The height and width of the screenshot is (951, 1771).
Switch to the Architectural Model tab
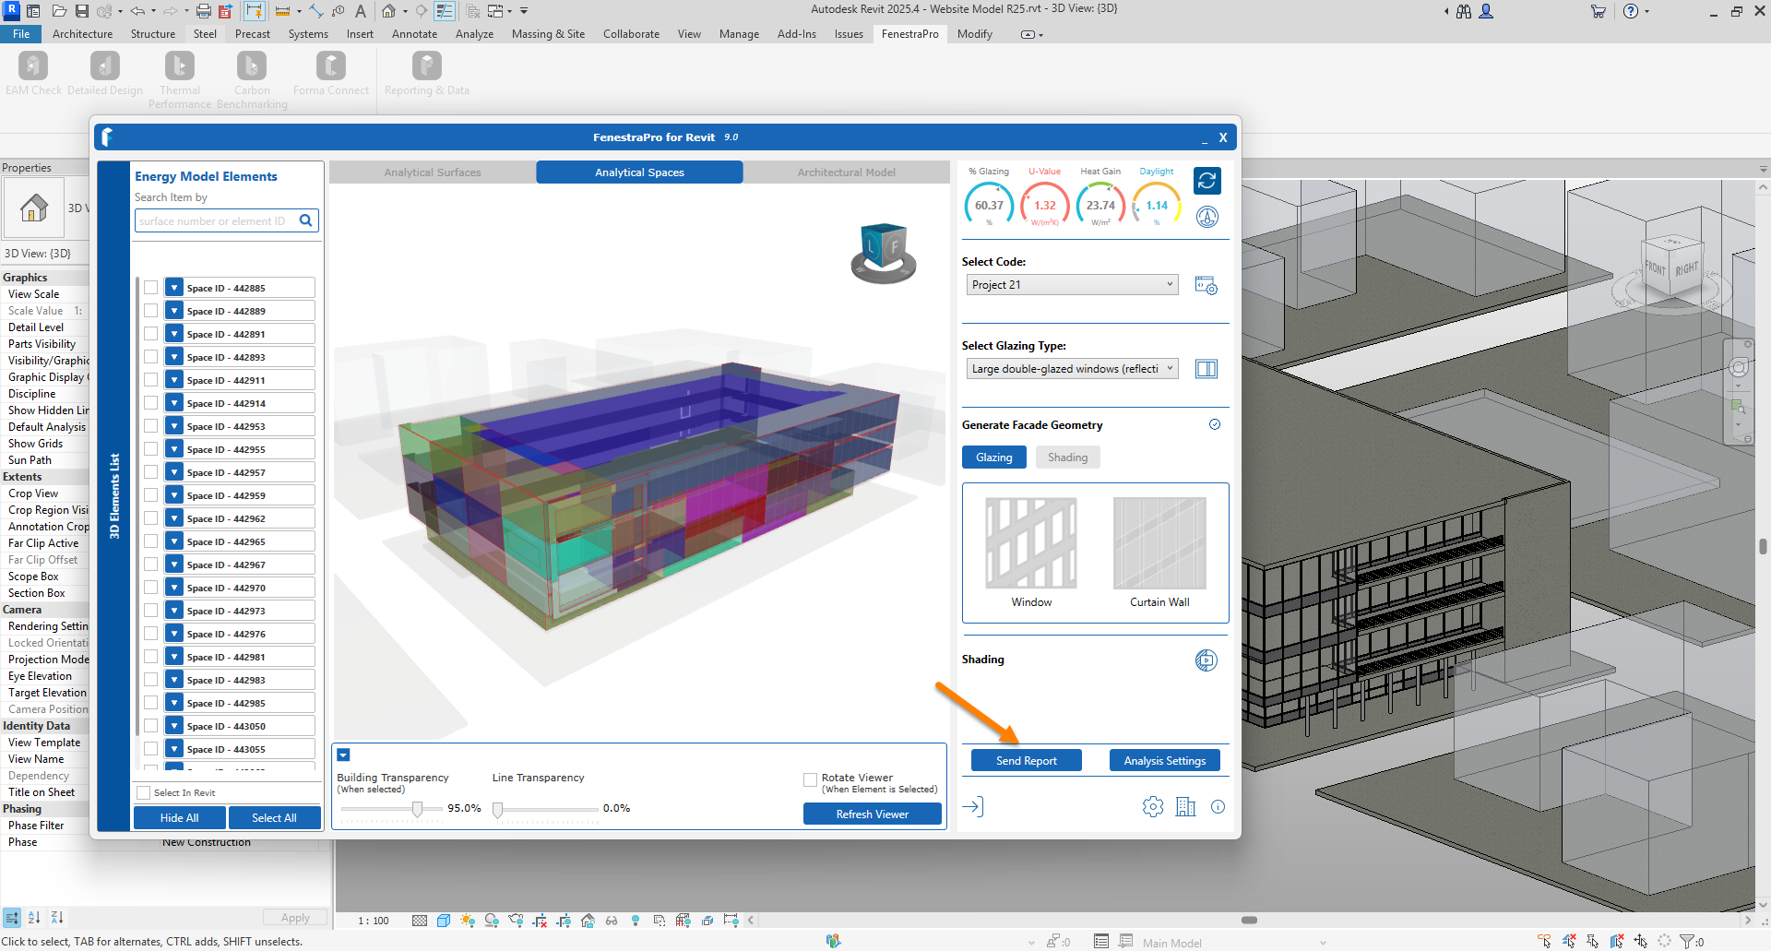point(846,172)
